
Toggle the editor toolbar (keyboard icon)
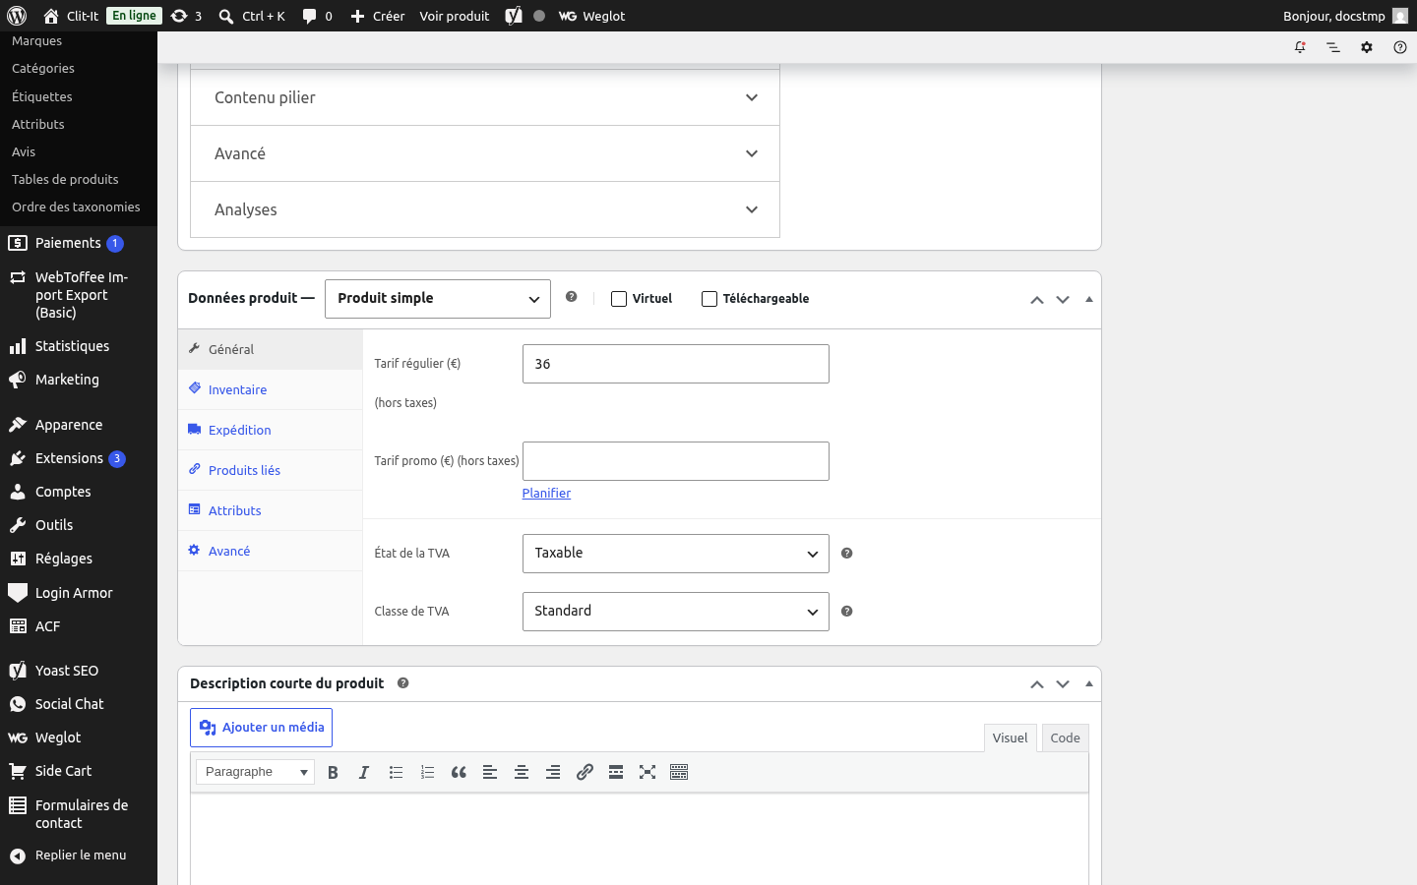coord(679,773)
